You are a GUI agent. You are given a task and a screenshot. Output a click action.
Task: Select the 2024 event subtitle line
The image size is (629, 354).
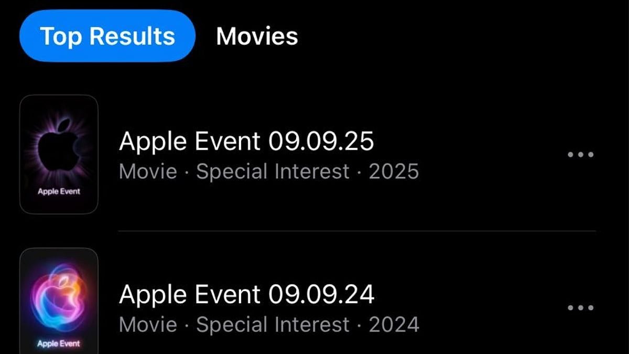point(268,325)
